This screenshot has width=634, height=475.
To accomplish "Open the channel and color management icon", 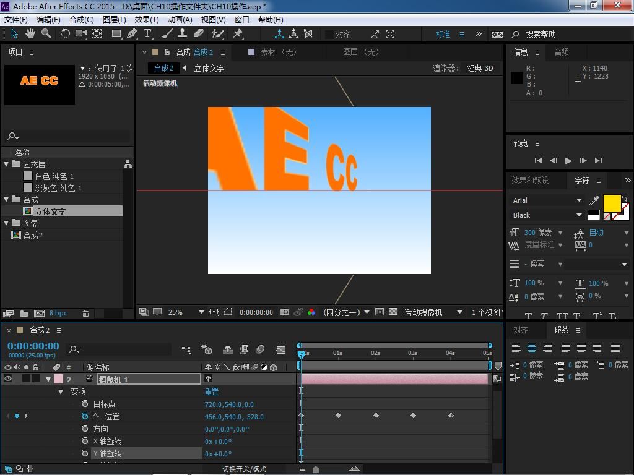I will tap(311, 312).
